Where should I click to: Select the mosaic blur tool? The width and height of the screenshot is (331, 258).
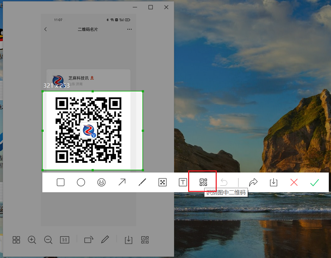click(163, 182)
